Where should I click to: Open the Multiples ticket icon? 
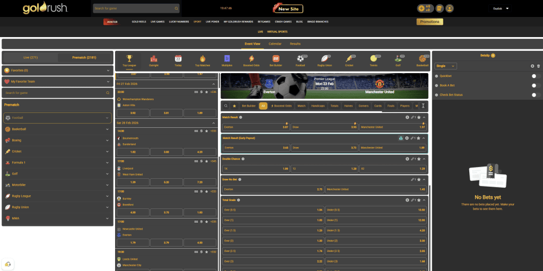(227, 58)
